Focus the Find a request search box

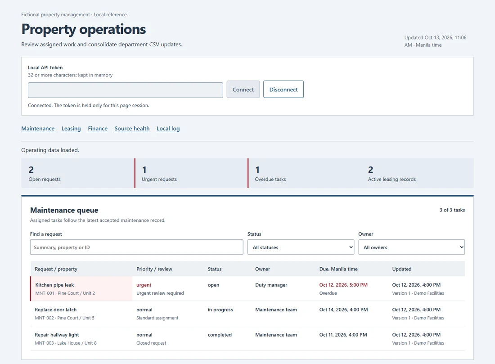(137, 247)
